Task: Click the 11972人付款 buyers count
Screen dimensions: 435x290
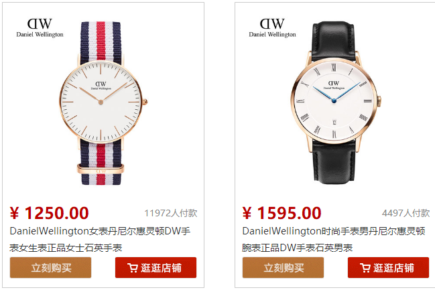Action: [x=171, y=213]
